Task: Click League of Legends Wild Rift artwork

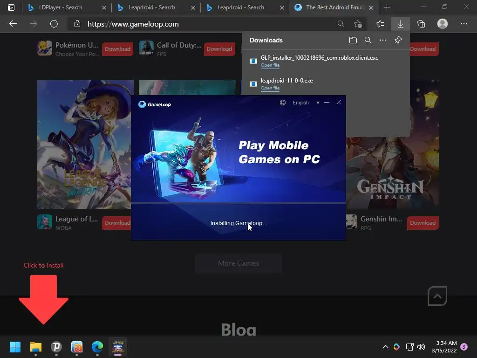Action: tap(85, 145)
